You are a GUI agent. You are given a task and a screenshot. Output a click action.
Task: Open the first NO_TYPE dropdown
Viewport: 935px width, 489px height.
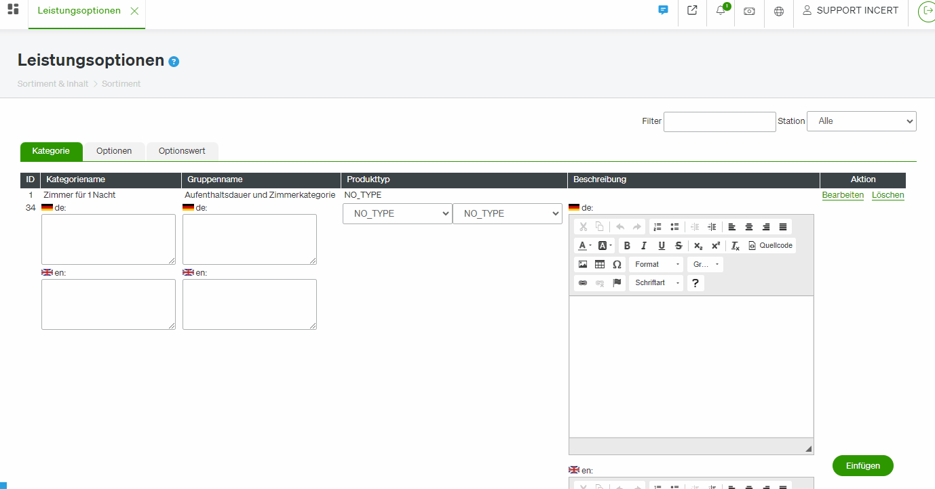398,213
